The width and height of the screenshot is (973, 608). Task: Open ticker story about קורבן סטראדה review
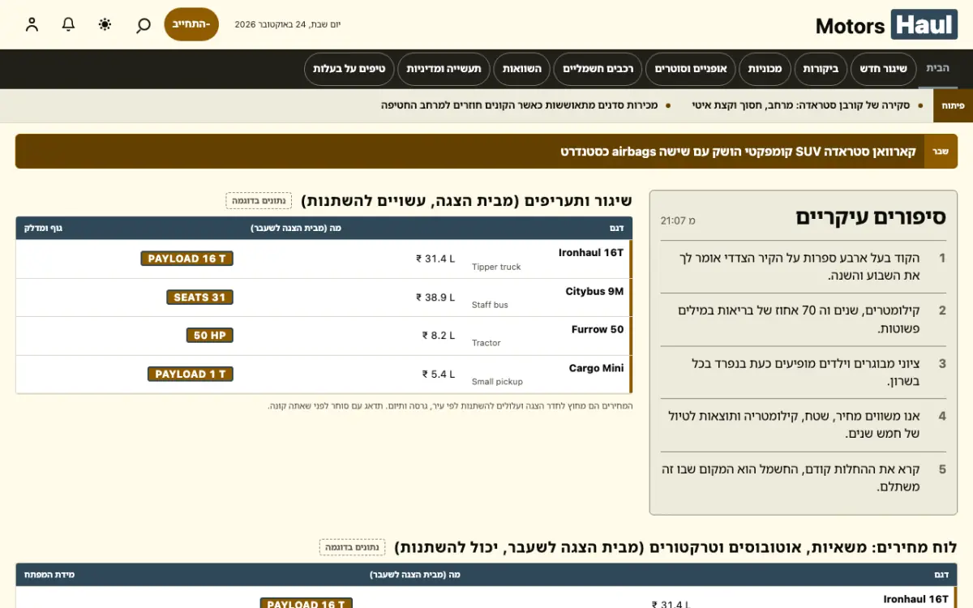tap(801, 105)
